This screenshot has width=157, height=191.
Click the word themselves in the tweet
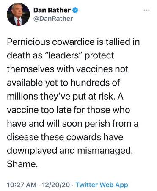(30, 69)
